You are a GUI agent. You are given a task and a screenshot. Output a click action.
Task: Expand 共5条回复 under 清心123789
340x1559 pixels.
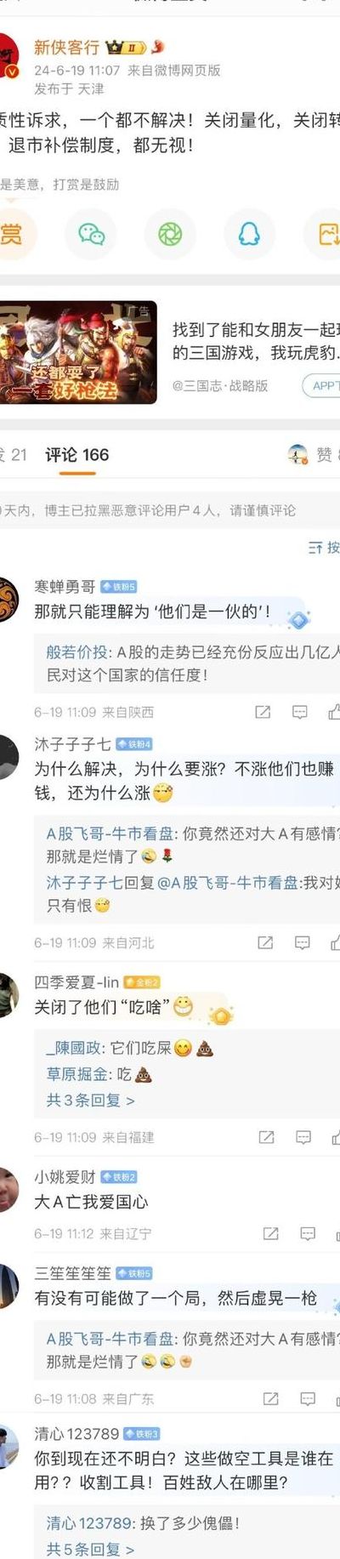[x=90, y=1549]
